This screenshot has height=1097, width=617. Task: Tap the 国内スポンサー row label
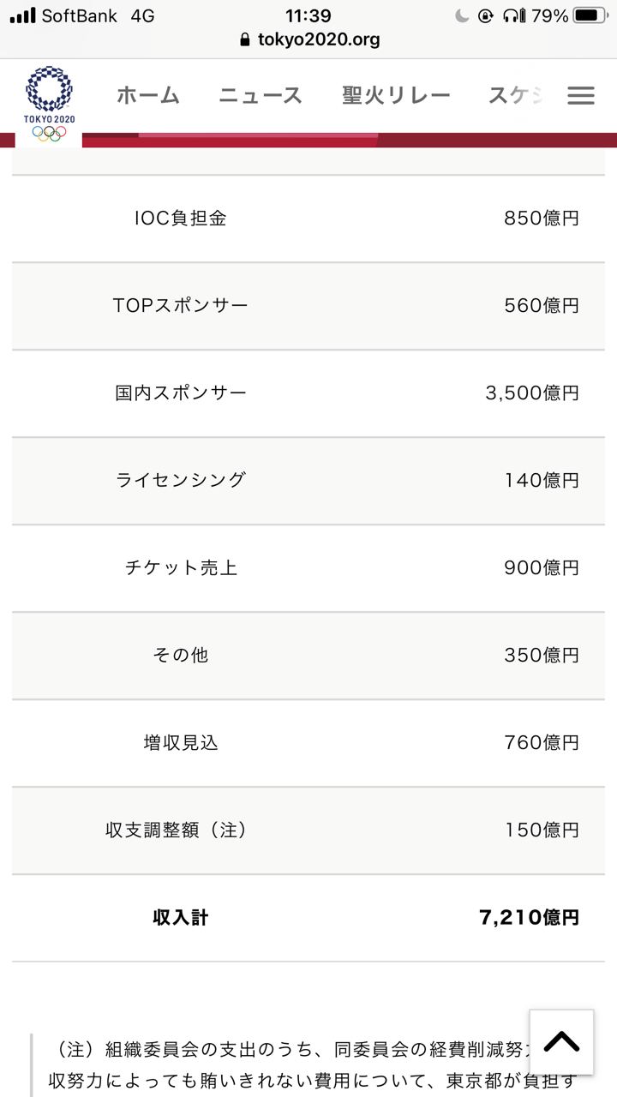[181, 393]
